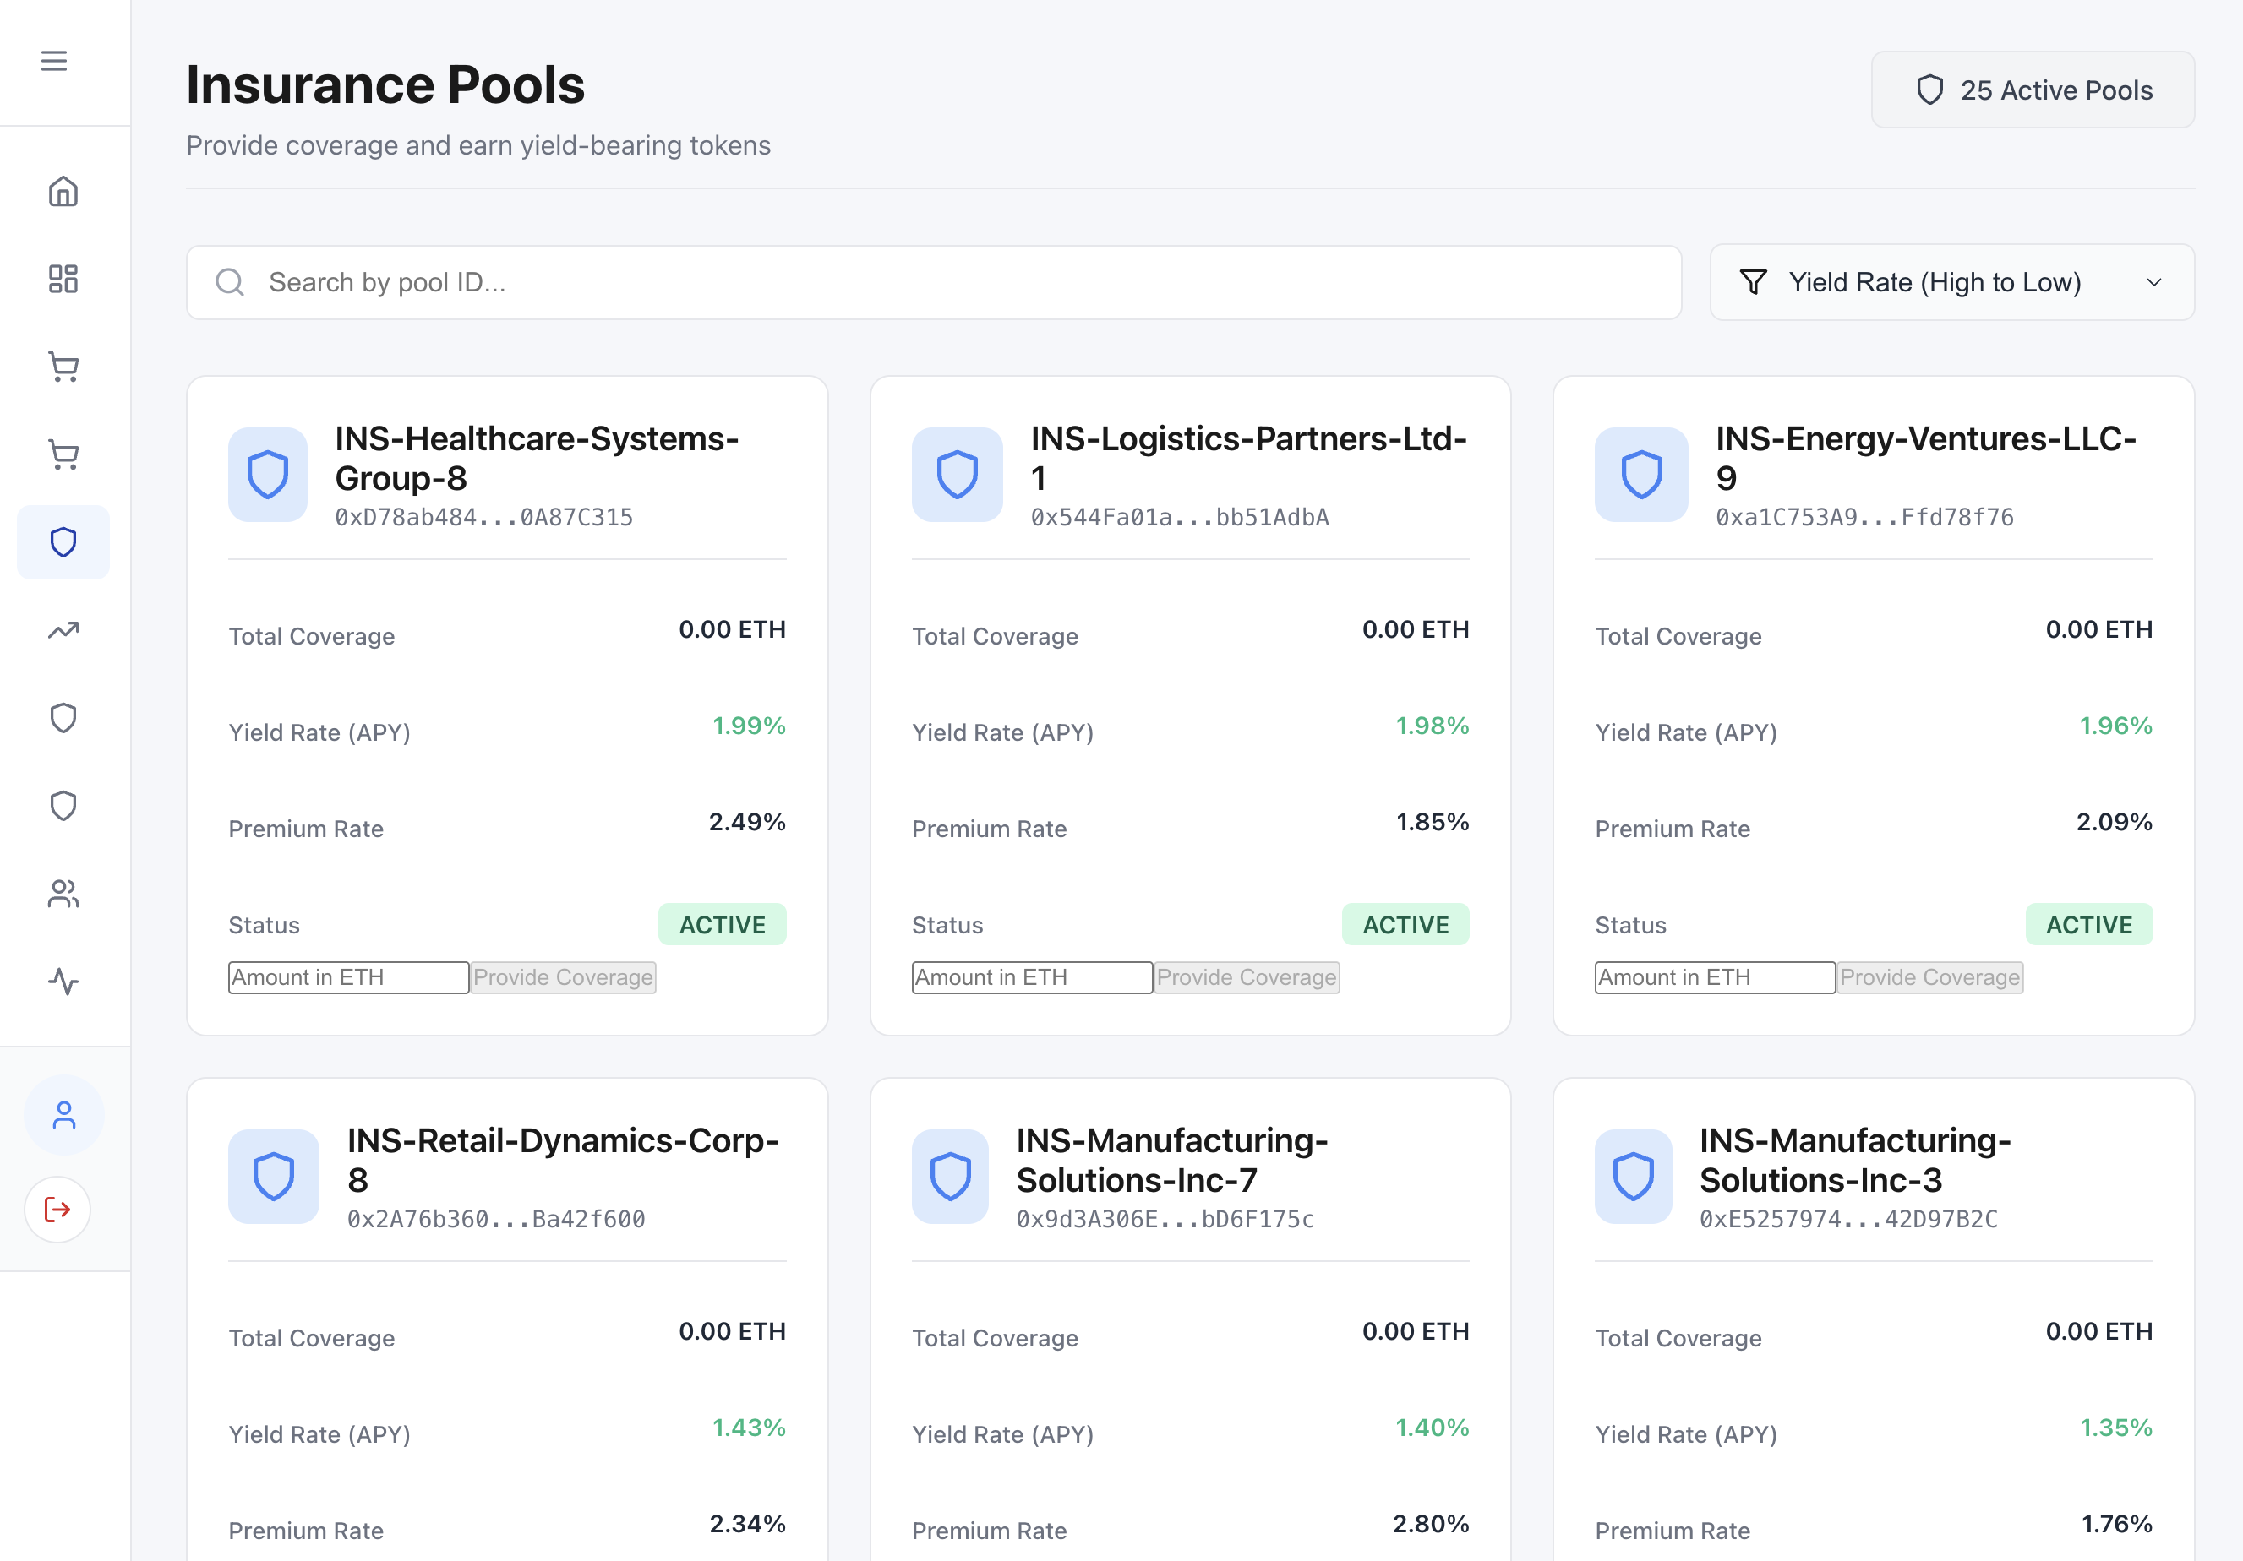The height and width of the screenshot is (1561, 2243).
Task: Focus the Search by pool ID field
Action: coord(933,282)
